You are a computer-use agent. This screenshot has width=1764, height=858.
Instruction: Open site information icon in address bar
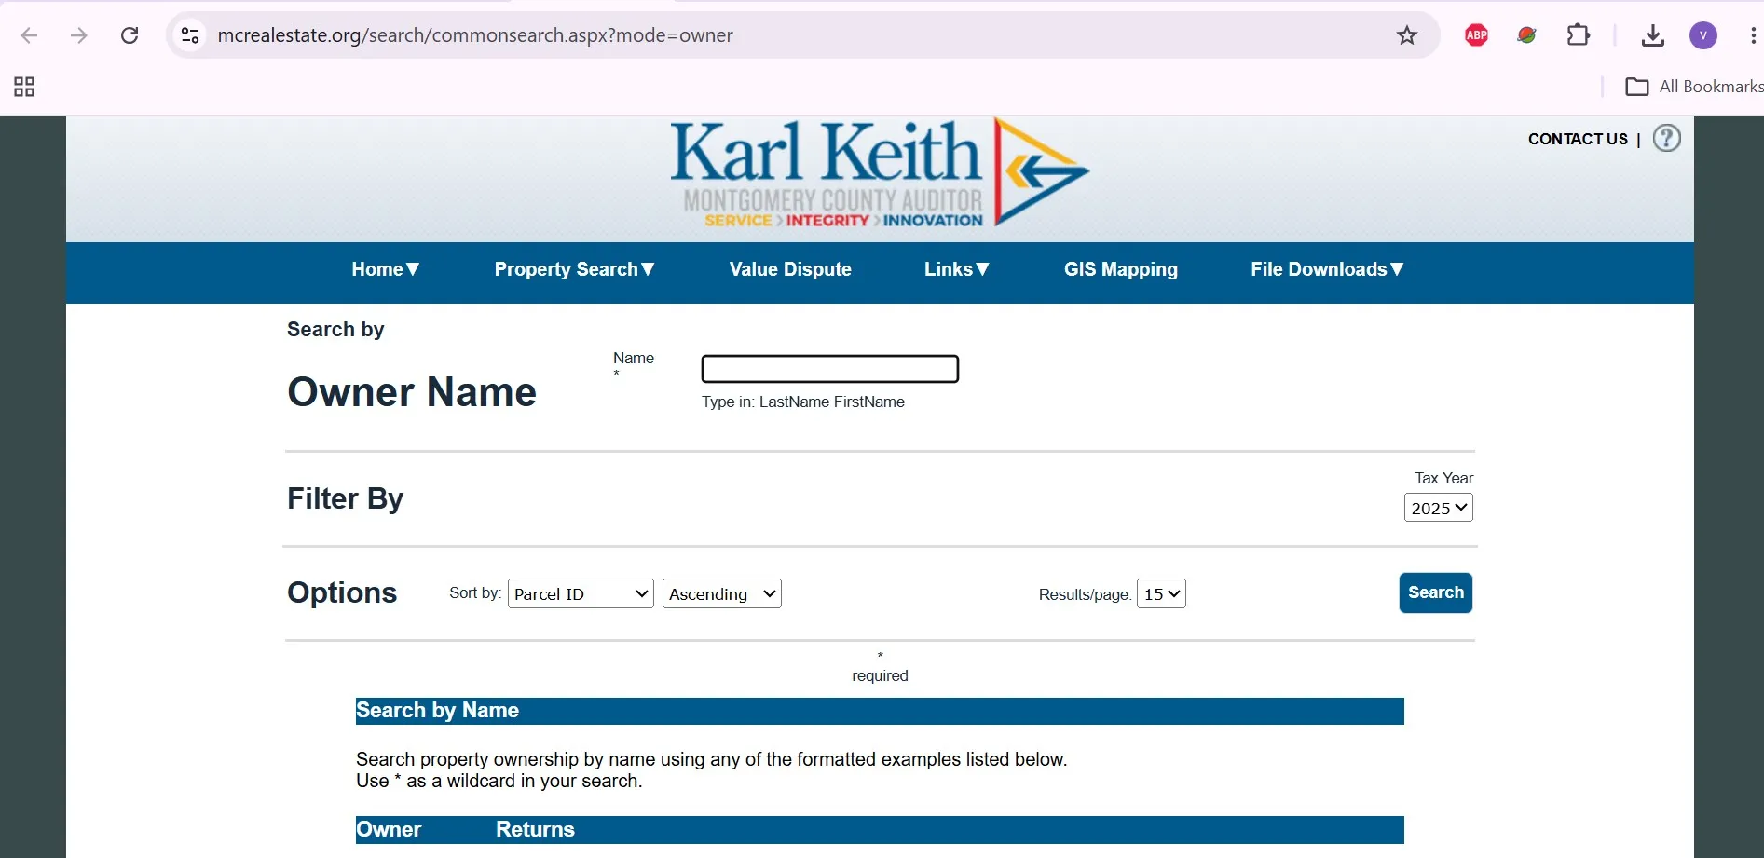[190, 35]
